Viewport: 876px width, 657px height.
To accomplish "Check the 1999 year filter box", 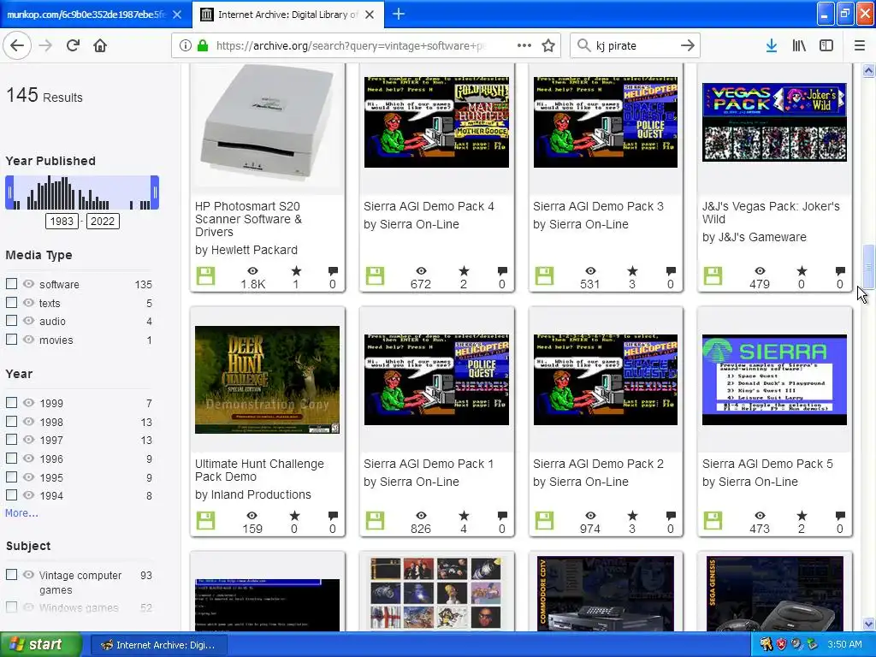I will pyautogui.click(x=11, y=402).
